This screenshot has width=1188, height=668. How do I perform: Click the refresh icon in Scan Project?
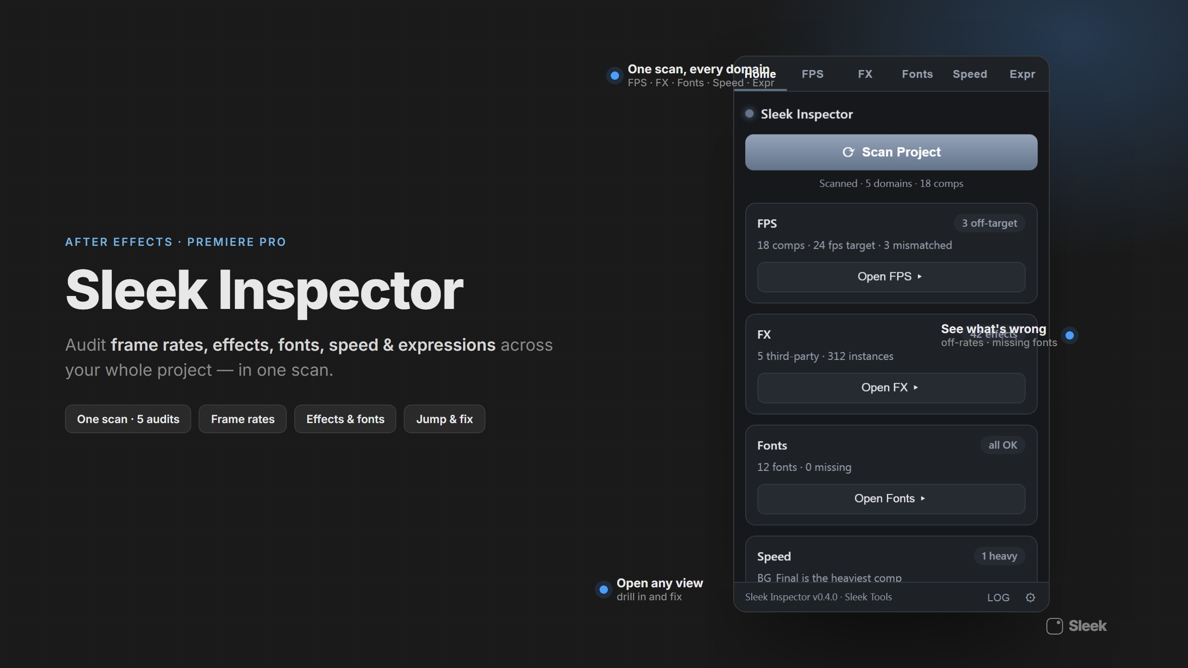[x=848, y=152]
